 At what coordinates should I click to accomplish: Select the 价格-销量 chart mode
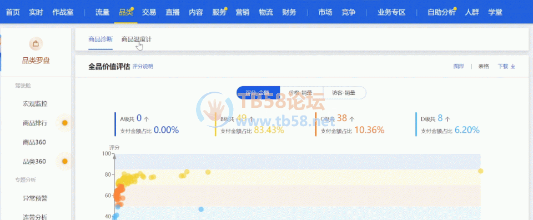301,92
